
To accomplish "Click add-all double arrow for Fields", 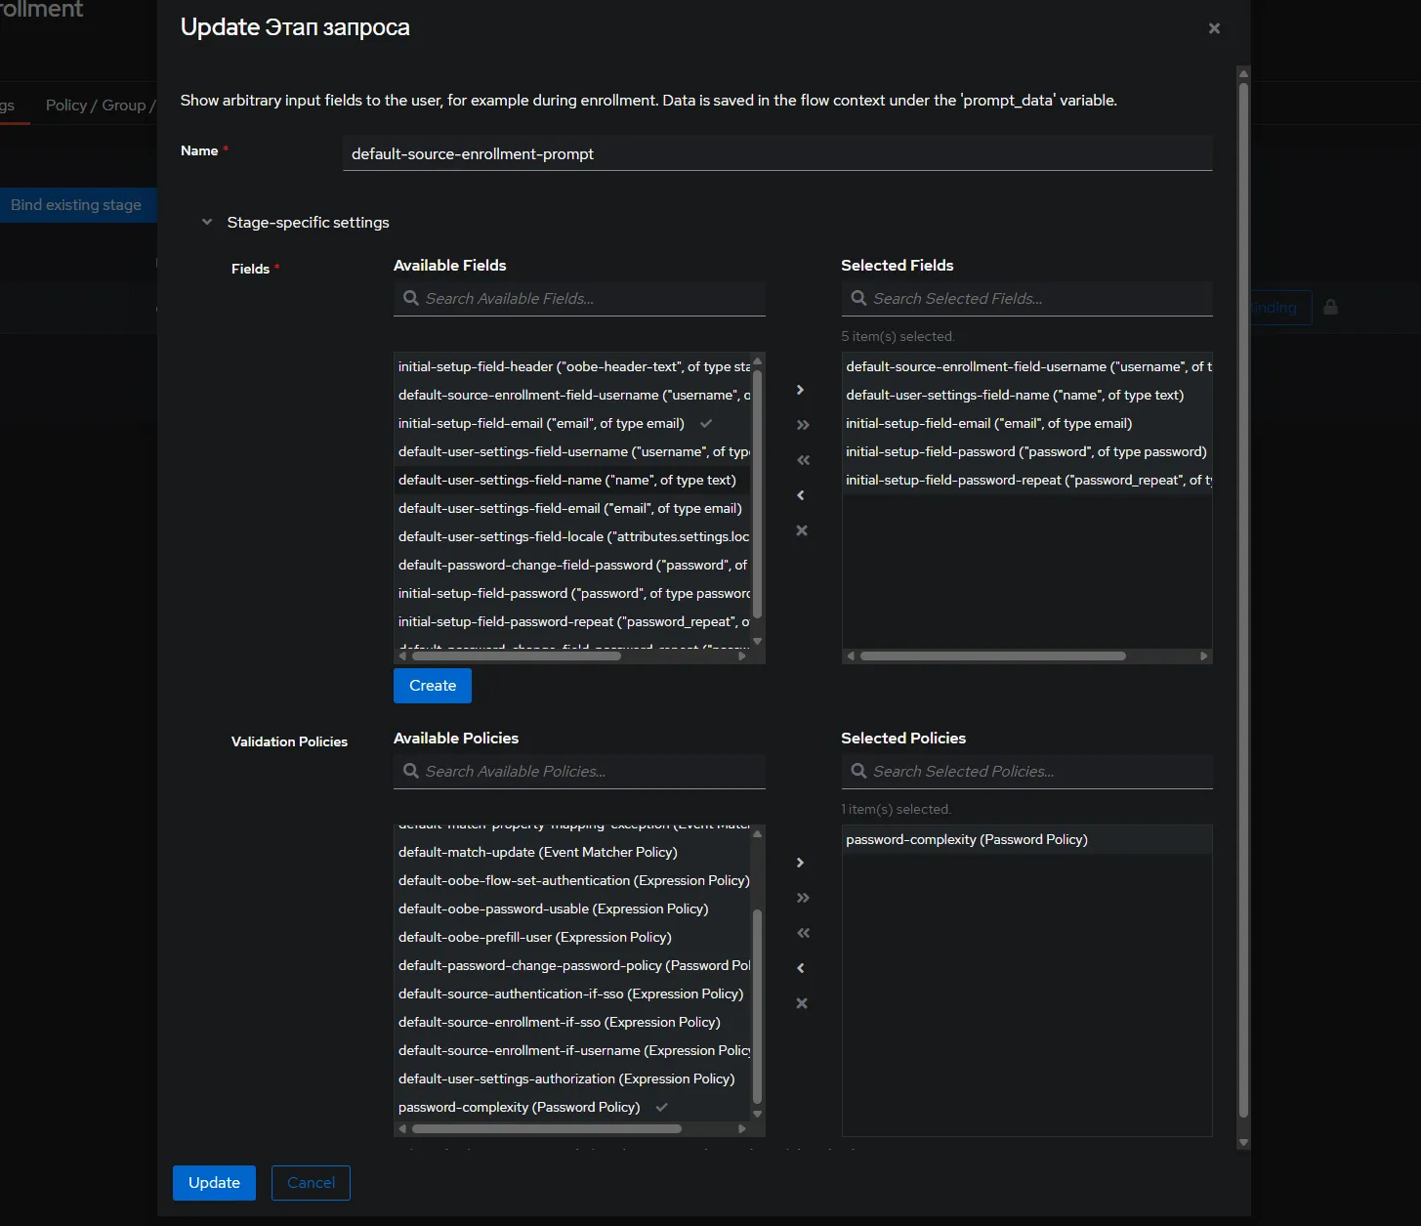I will tap(802, 425).
